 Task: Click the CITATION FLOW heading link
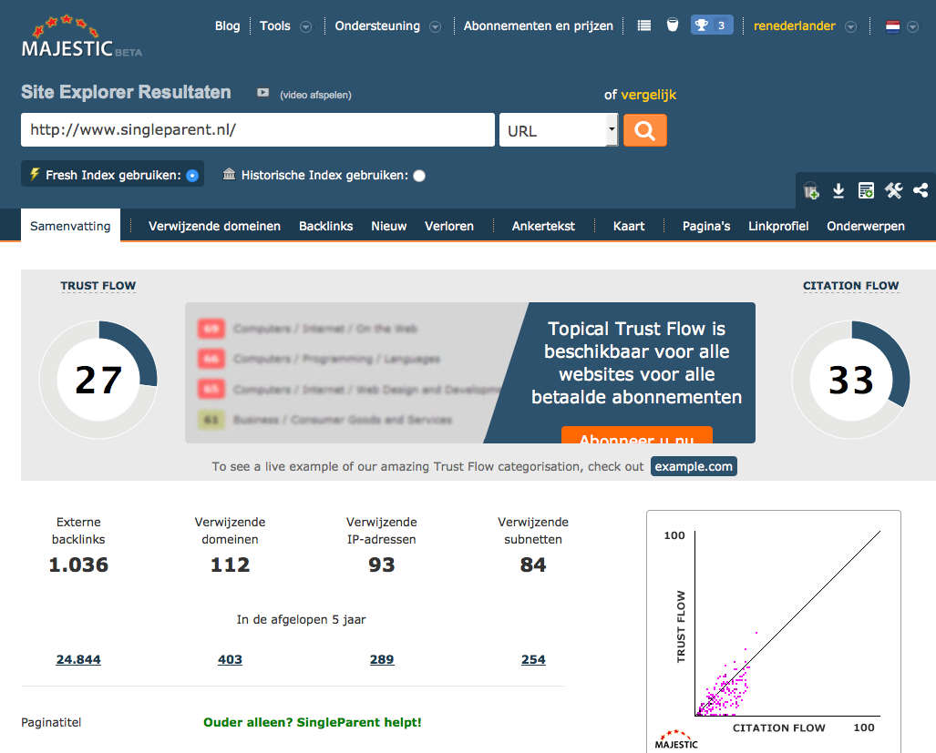point(850,286)
